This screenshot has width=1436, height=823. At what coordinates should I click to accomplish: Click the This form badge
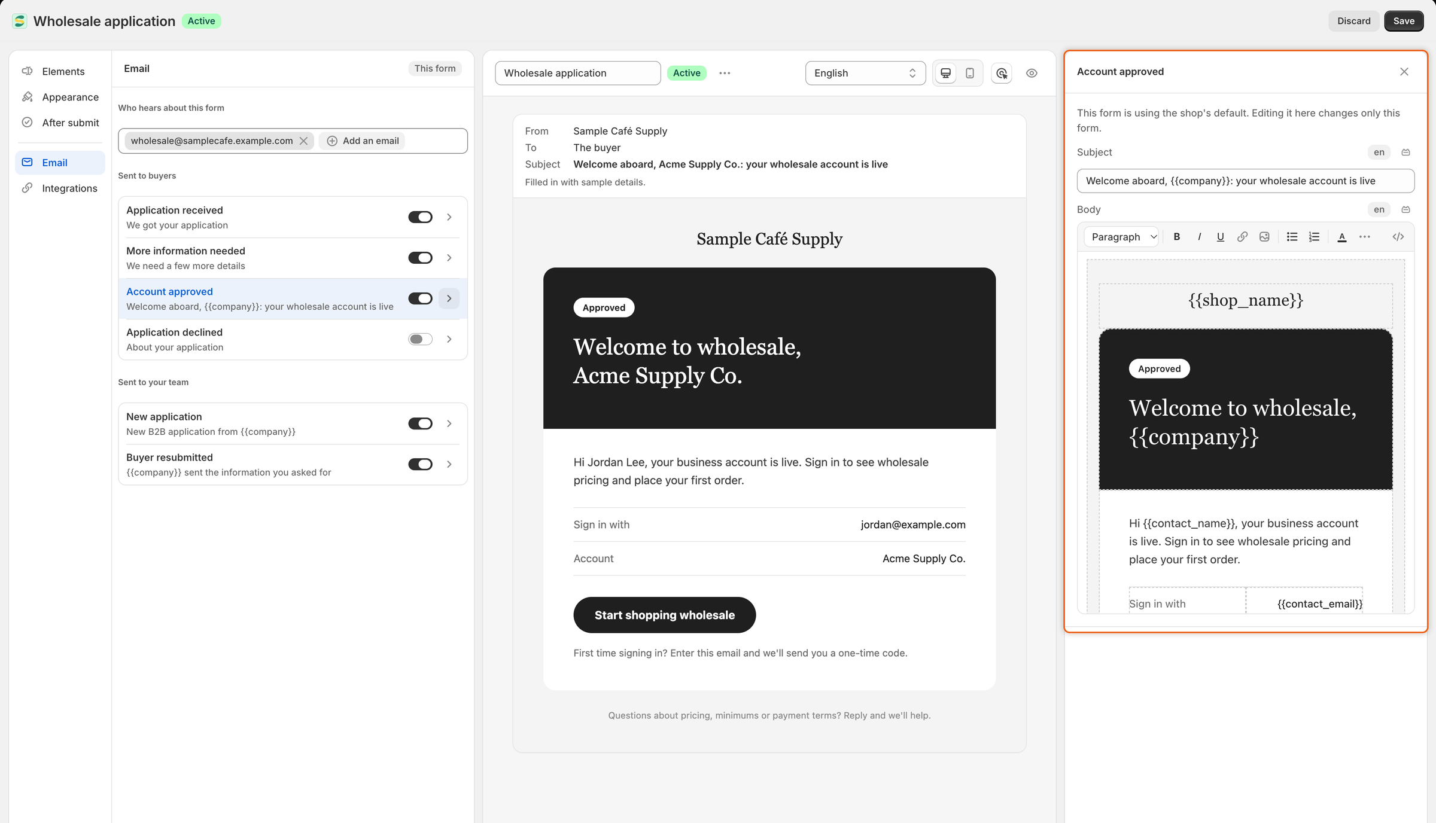point(435,69)
